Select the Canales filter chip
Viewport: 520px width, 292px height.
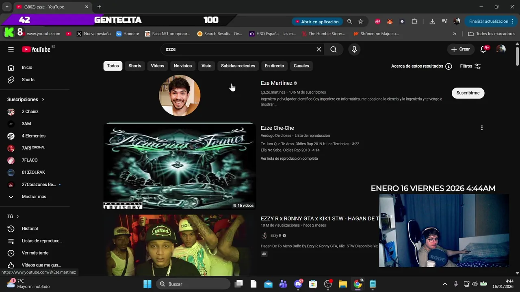tap(301, 66)
